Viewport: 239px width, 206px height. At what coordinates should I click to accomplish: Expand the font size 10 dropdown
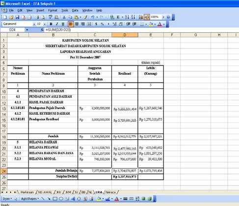[45, 24]
